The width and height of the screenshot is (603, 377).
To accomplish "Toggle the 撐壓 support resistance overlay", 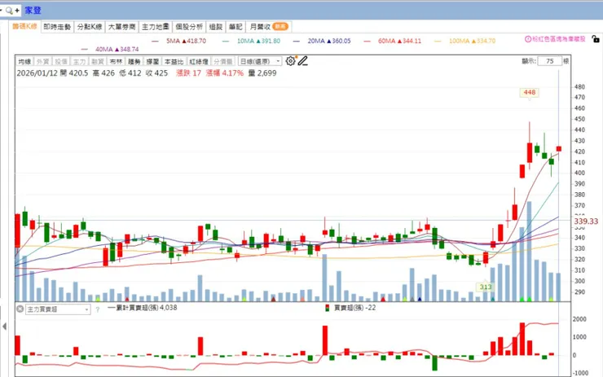I will 152,62.
